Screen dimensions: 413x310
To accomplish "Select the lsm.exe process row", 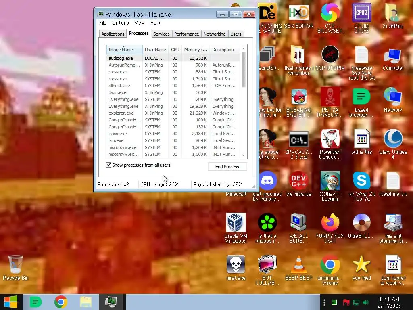I will pos(173,140).
